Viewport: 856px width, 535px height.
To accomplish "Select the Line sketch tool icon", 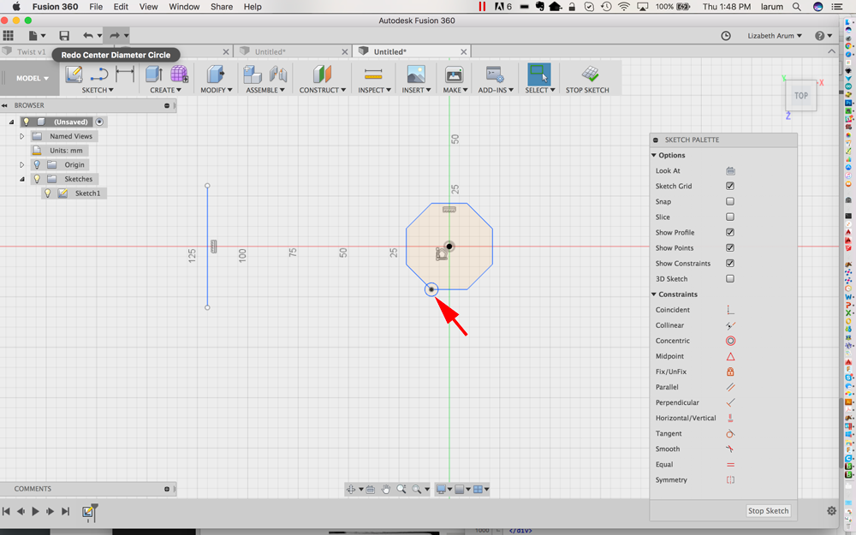I will [x=98, y=74].
